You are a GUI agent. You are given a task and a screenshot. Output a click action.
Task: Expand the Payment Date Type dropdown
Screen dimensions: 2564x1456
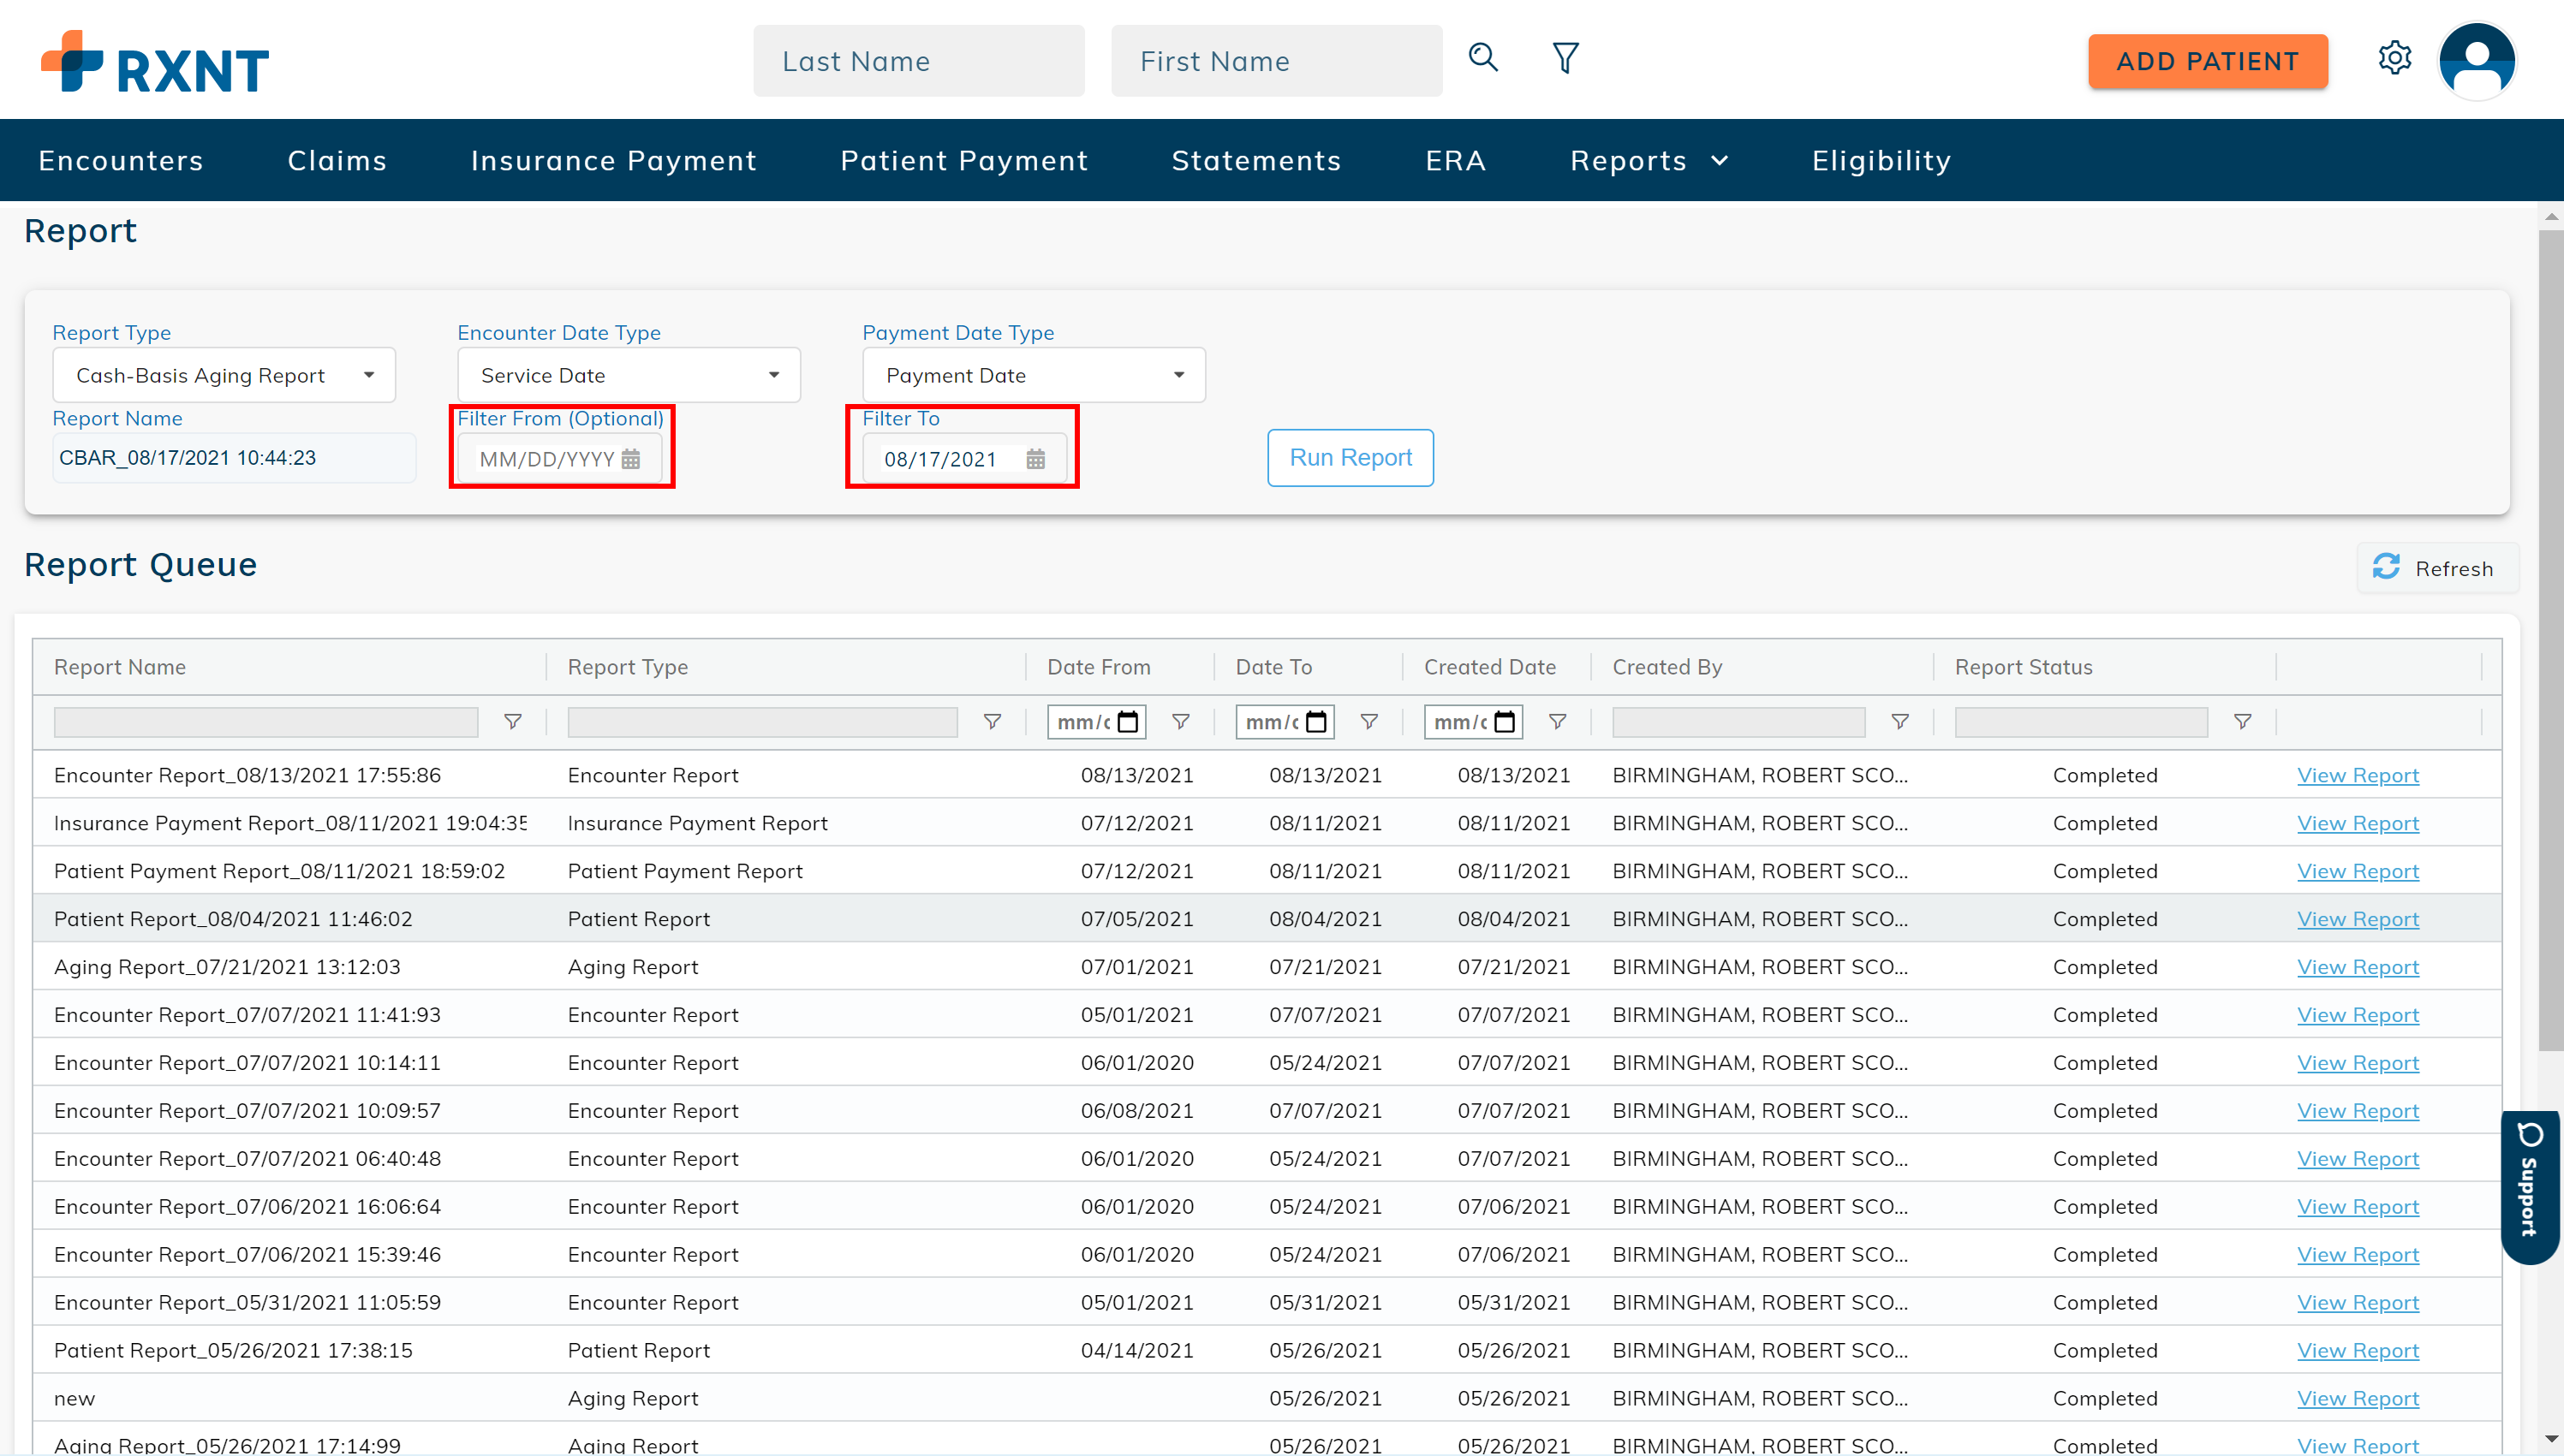tap(1178, 375)
